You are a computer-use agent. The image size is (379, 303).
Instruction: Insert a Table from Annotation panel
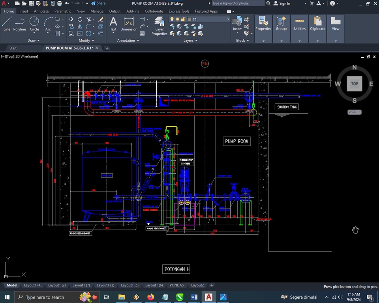pos(142,34)
